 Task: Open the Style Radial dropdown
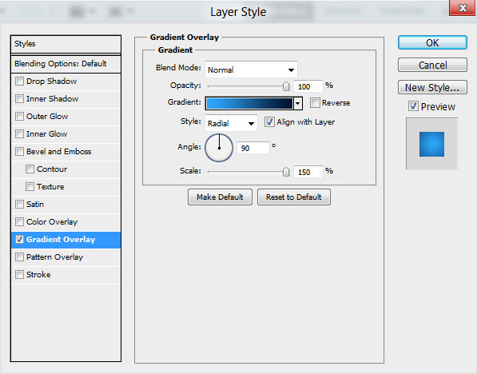[x=231, y=123]
